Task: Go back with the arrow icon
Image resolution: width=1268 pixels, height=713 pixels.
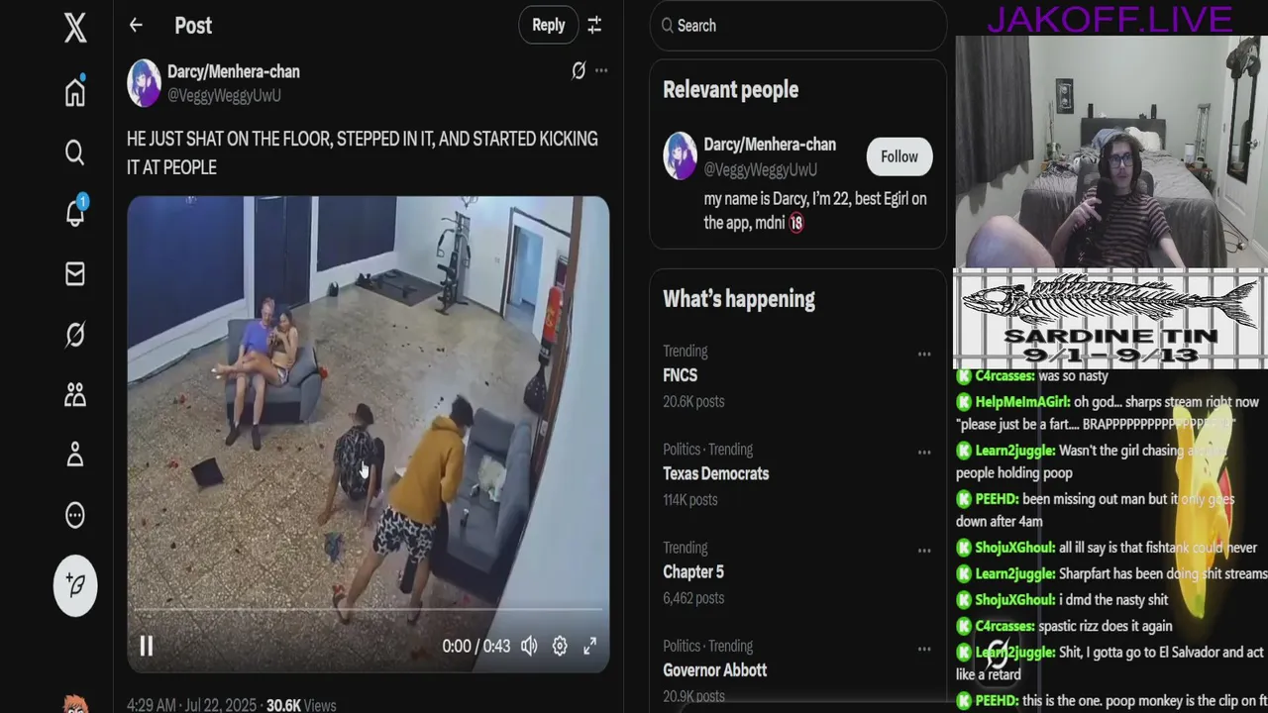Action: pyautogui.click(x=136, y=26)
